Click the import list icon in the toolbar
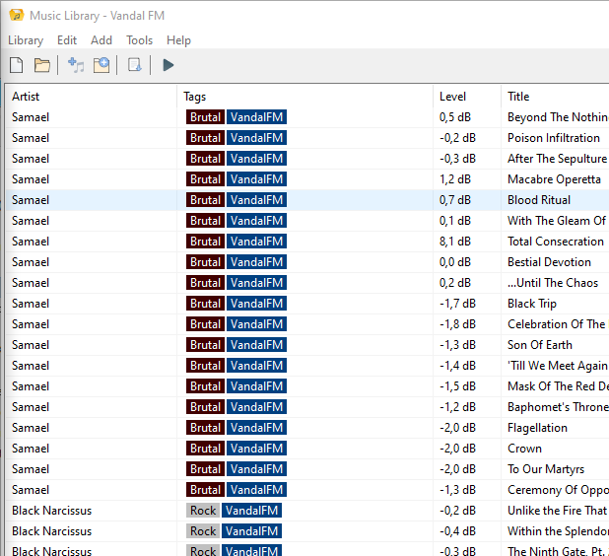The image size is (609, 556). coord(135,65)
